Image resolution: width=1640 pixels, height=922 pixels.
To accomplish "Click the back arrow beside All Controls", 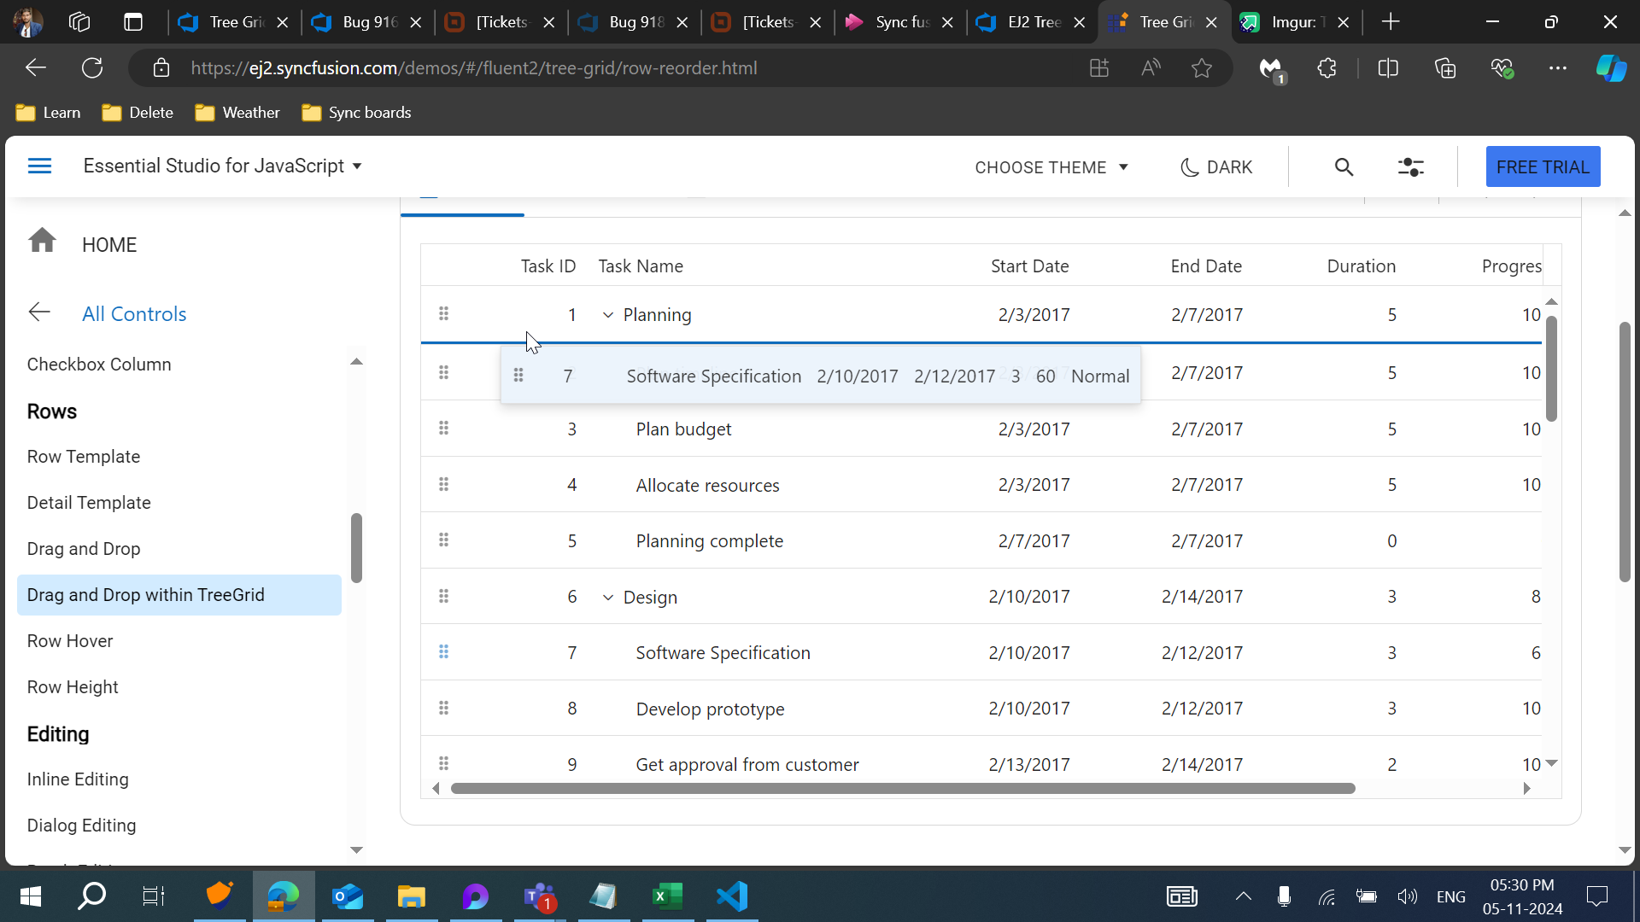I will coord(39,312).
